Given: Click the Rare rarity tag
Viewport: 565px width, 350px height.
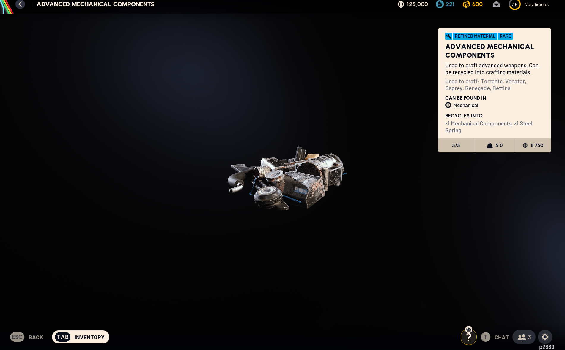Looking at the screenshot, I should click(x=505, y=36).
